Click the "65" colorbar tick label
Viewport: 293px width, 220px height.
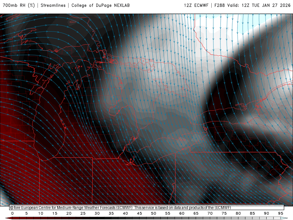point(196,213)
